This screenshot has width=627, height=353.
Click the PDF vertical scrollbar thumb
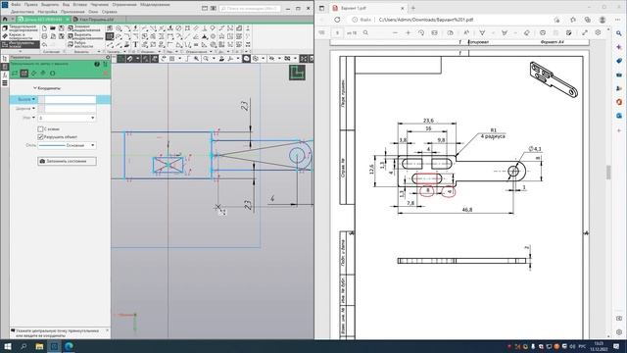608,173
